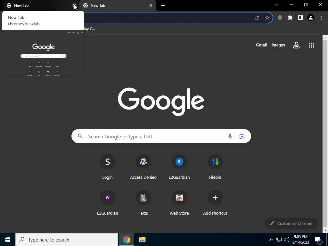The width and height of the screenshot is (328, 246).
Task: Show hidden system tray icons
Action: (271, 240)
